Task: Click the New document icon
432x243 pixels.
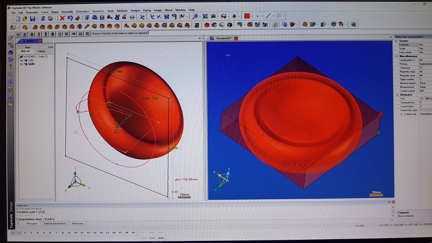Action: tap(18, 19)
